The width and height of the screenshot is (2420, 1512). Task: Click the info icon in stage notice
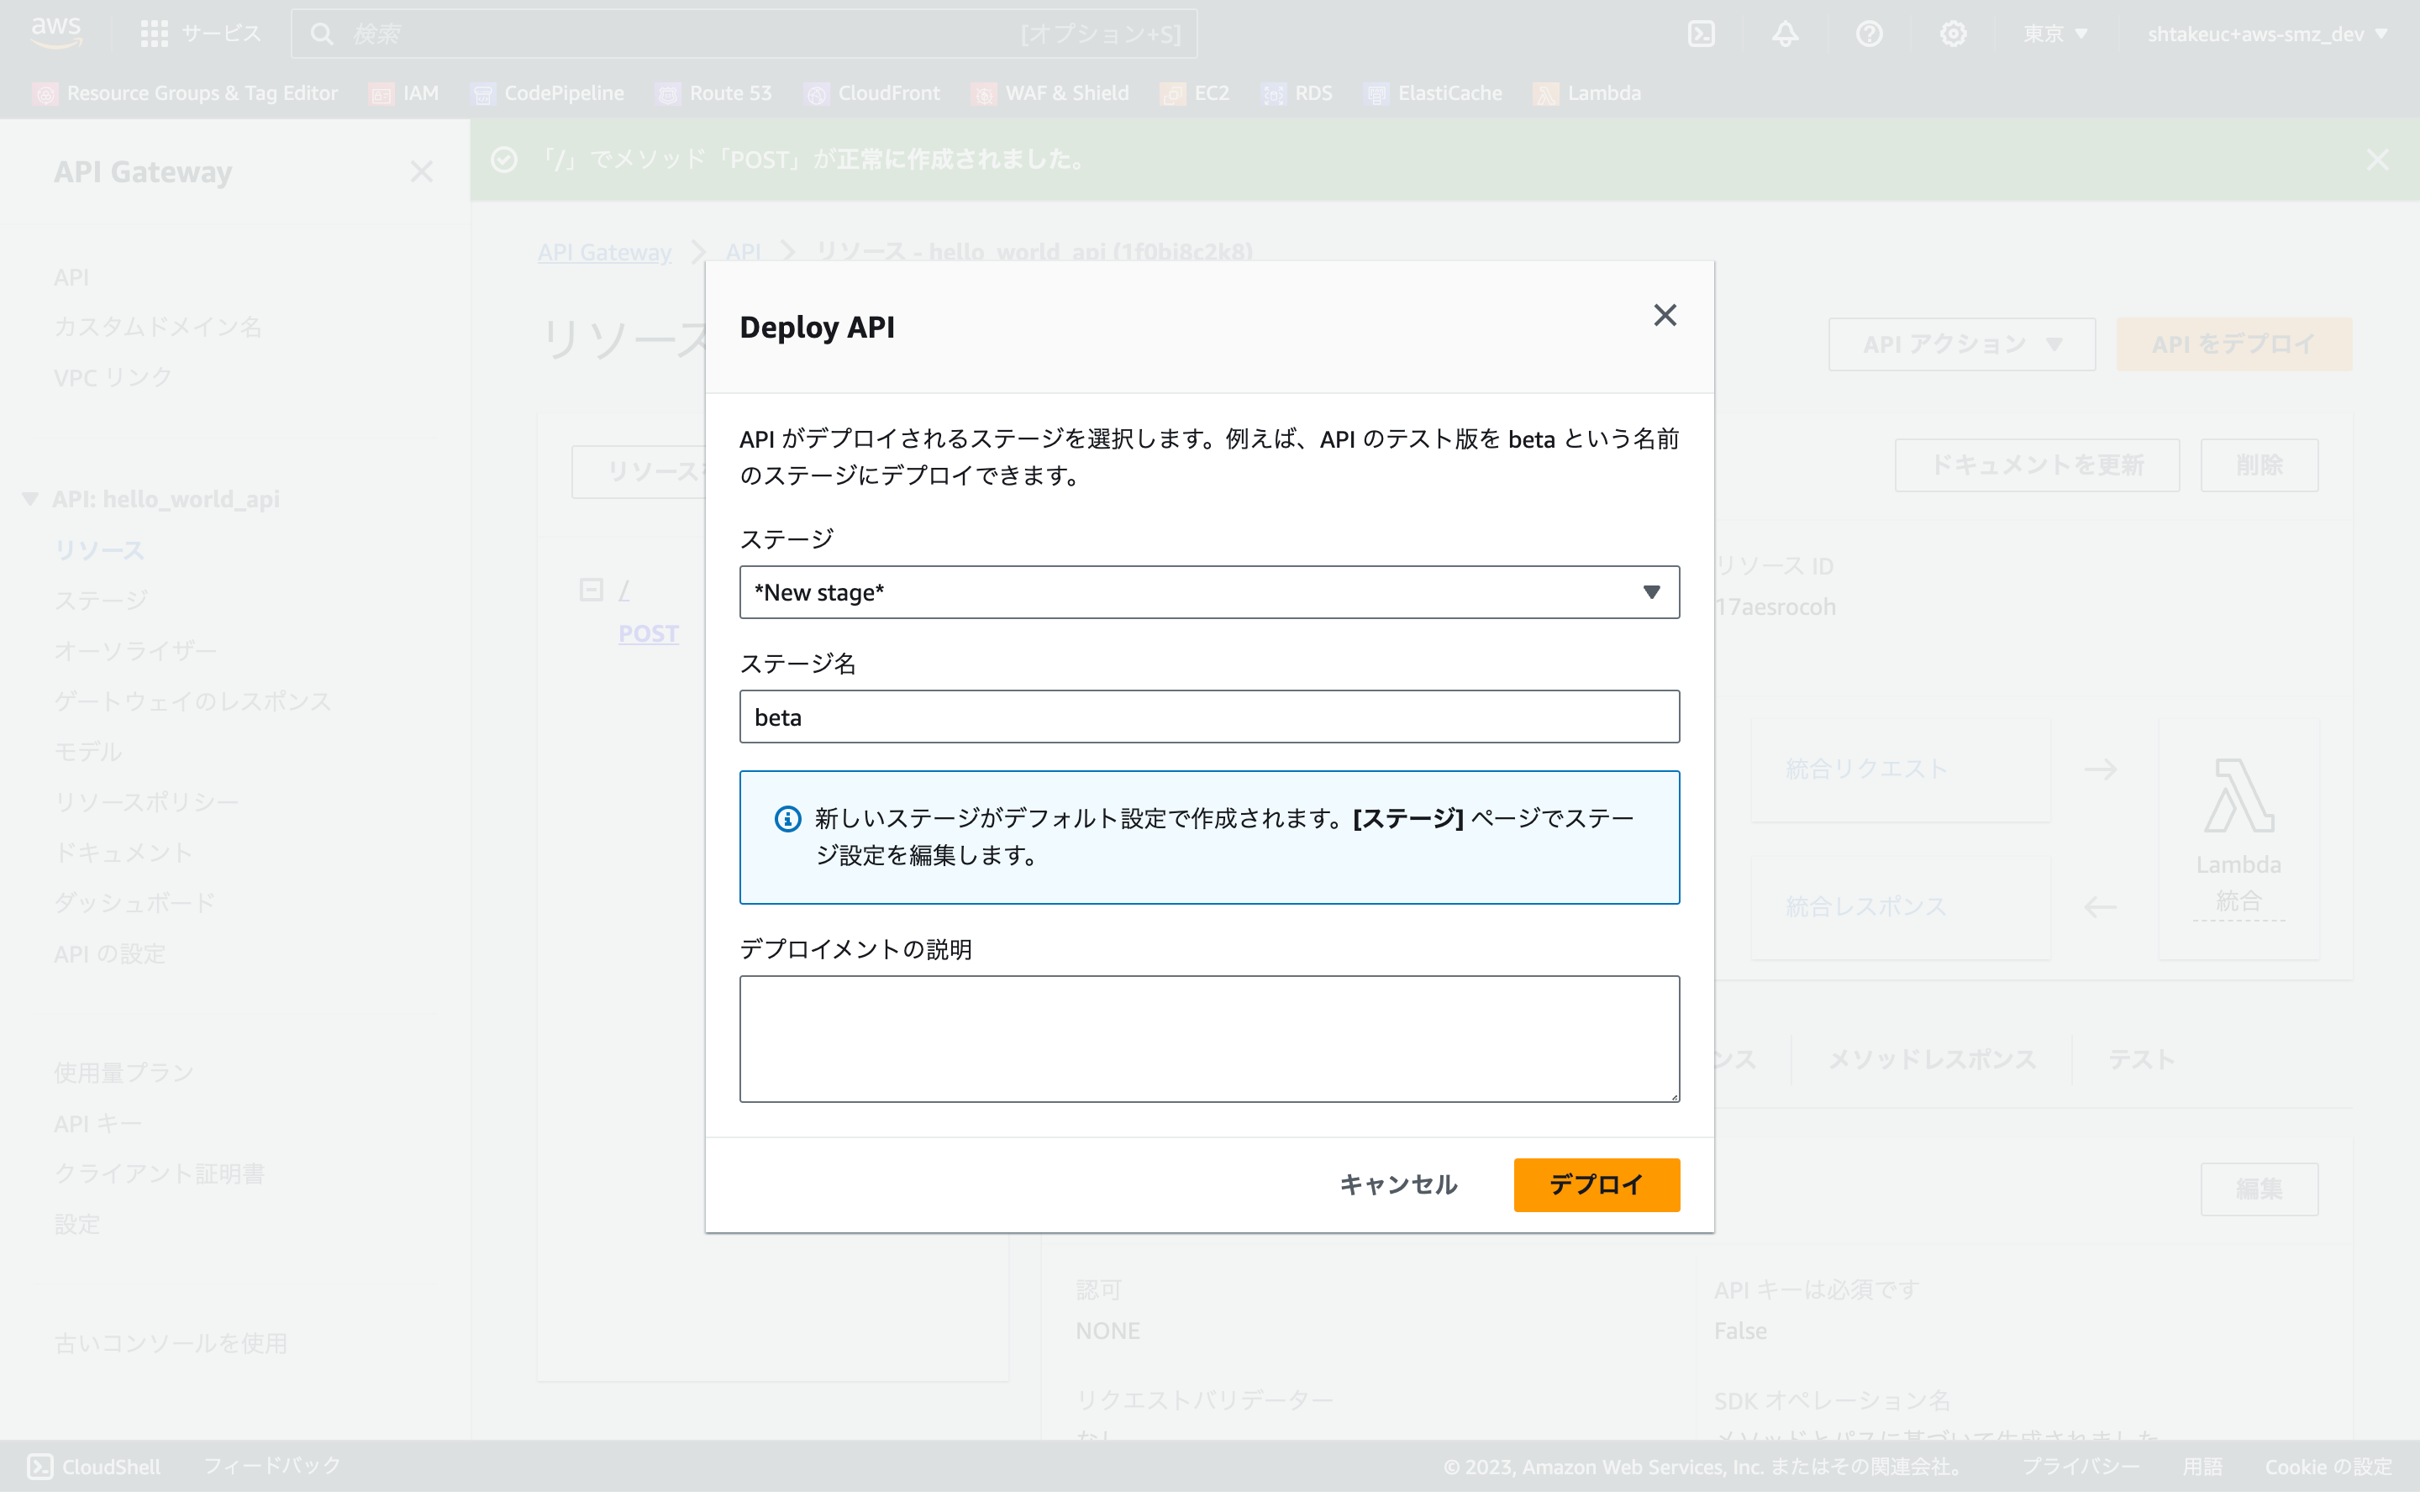point(788,819)
